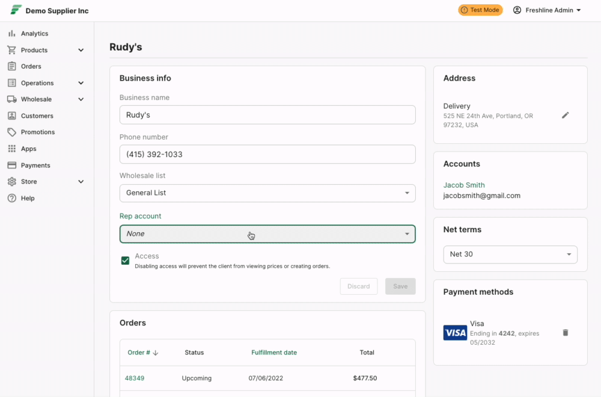
Task: Click the Phone number input field
Action: [x=267, y=154]
